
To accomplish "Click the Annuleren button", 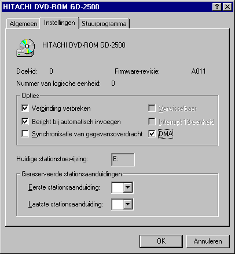I will coord(208,241).
